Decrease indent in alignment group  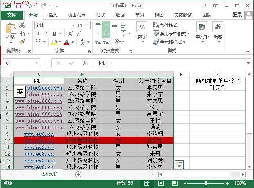click(x=98, y=42)
